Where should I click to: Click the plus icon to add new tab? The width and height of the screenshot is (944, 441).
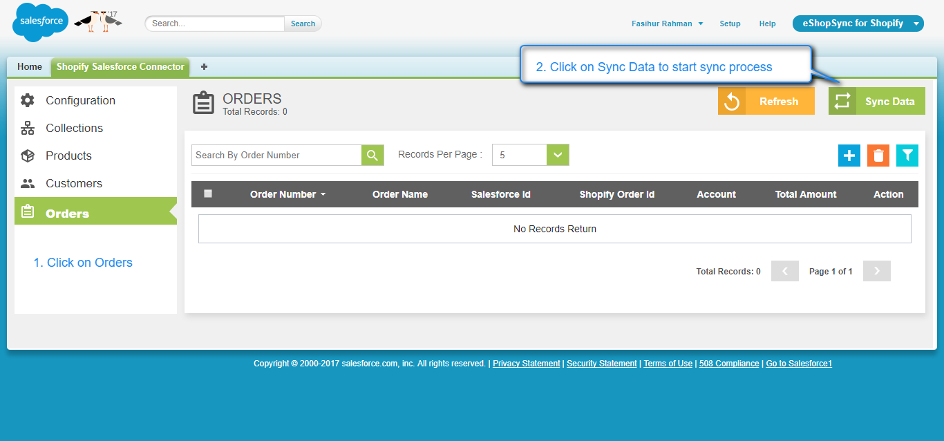pos(204,67)
